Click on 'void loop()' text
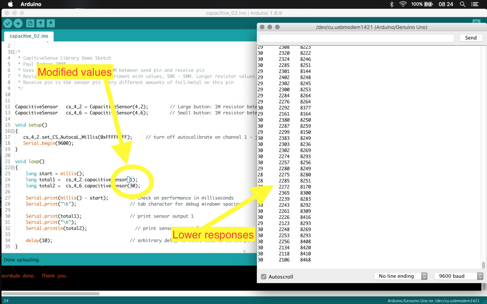The width and height of the screenshot is (487, 304). (x=30, y=161)
